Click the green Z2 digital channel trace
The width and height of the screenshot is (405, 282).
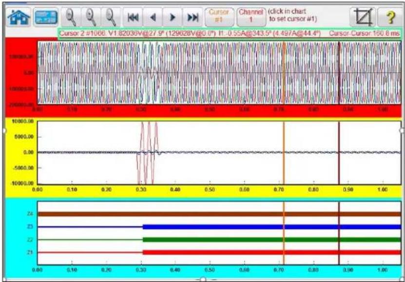click(x=219, y=240)
